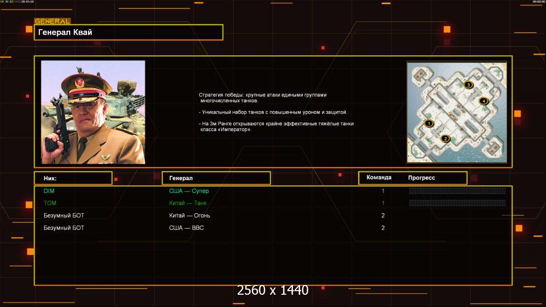Open the Китай — Танк general entry
The image size is (546, 307).
click(188, 203)
